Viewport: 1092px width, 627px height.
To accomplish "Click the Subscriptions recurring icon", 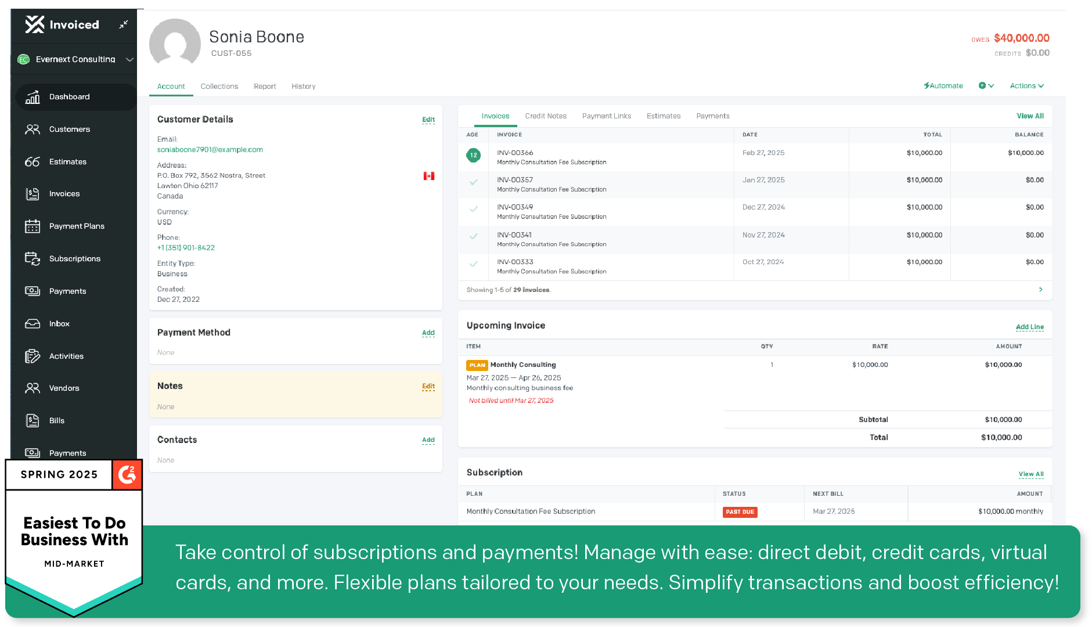I will click(x=33, y=259).
